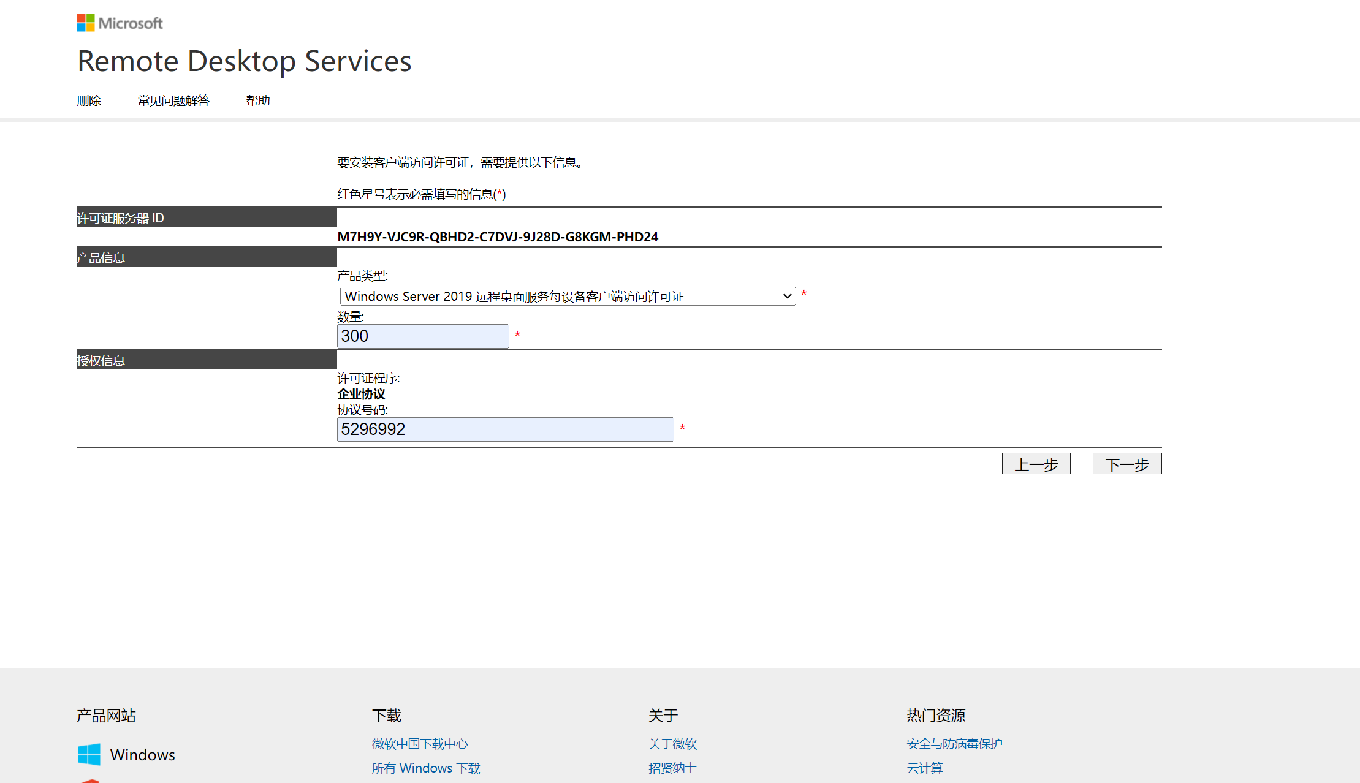The image size is (1360, 783).
Task: Open the 关于微软 link
Action: point(672,744)
